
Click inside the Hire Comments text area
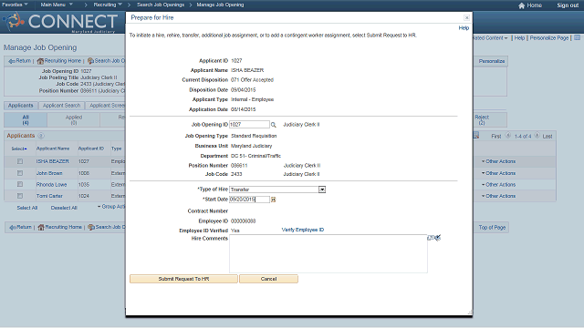pos(328,253)
